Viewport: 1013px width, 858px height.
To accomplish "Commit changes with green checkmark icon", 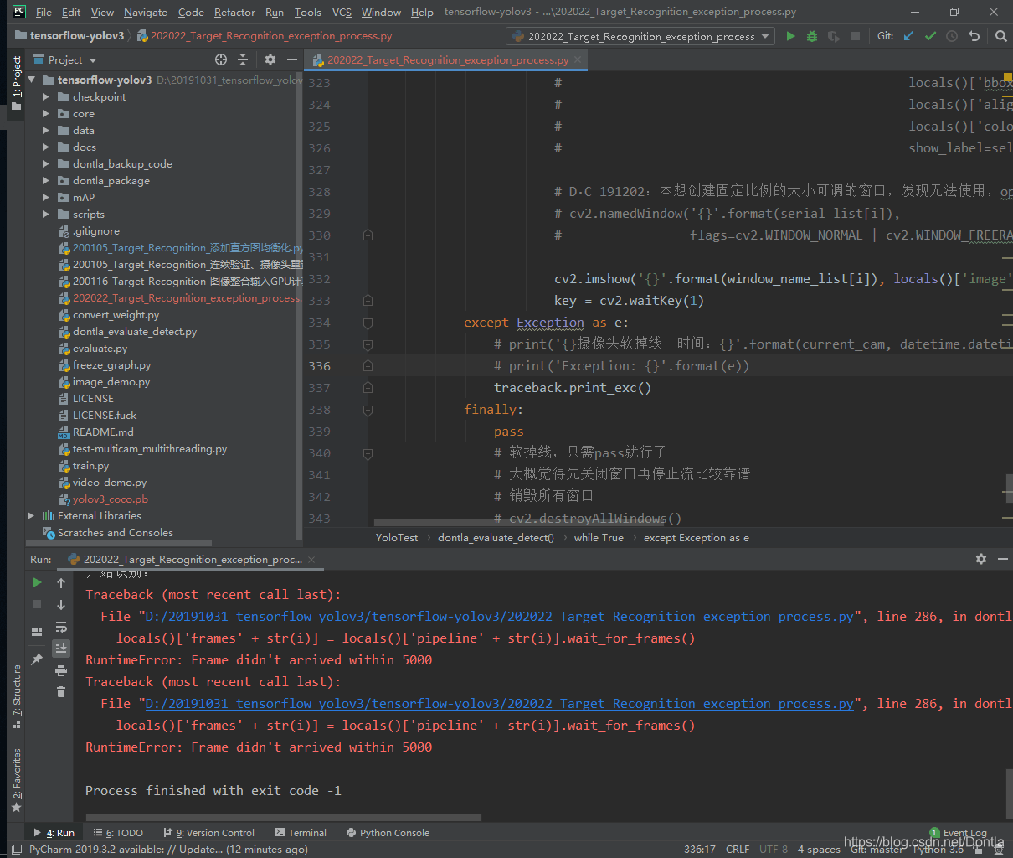I will pos(930,36).
